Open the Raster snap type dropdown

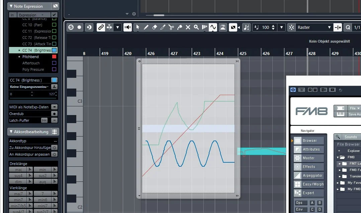[314, 27]
